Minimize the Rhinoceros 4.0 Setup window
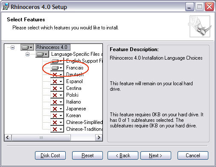The width and height of the screenshot is (216, 167). [x=190, y=7]
